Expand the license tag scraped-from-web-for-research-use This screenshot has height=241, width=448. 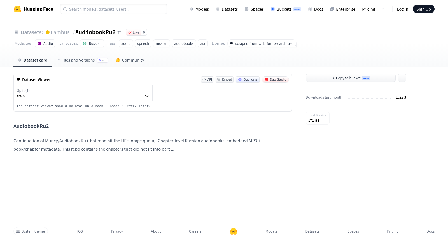coord(262,43)
